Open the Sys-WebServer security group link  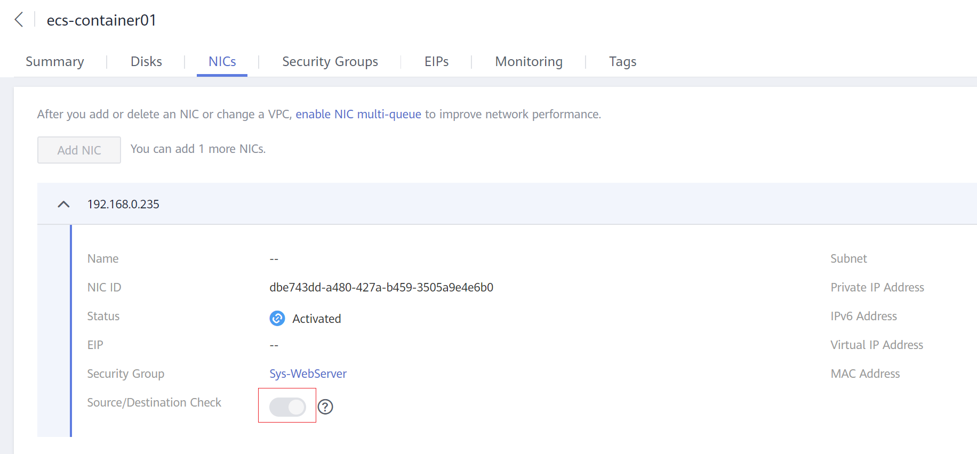(x=308, y=374)
